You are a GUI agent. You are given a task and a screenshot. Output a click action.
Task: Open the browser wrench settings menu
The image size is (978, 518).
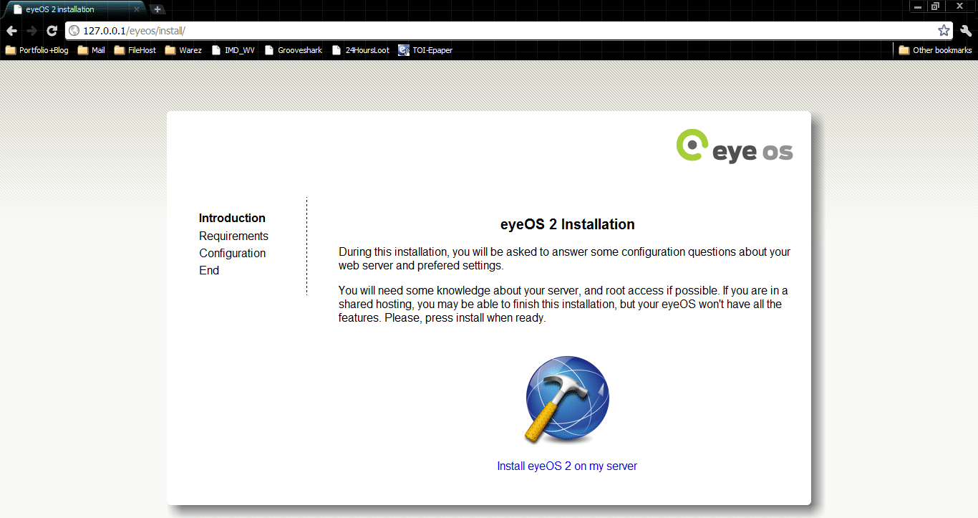click(x=966, y=31)
